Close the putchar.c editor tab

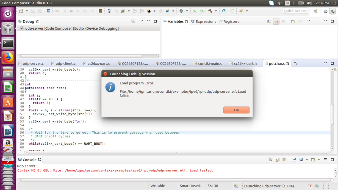point(288,64)
